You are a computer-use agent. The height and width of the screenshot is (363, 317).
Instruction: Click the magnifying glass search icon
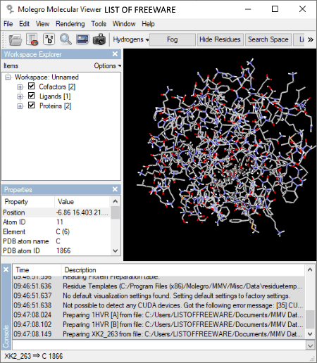(66, 39)
